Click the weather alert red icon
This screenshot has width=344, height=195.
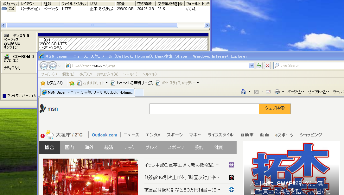[x=42, y=136]
